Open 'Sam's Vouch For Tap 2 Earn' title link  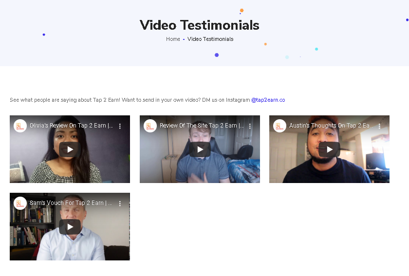(71, 203)
